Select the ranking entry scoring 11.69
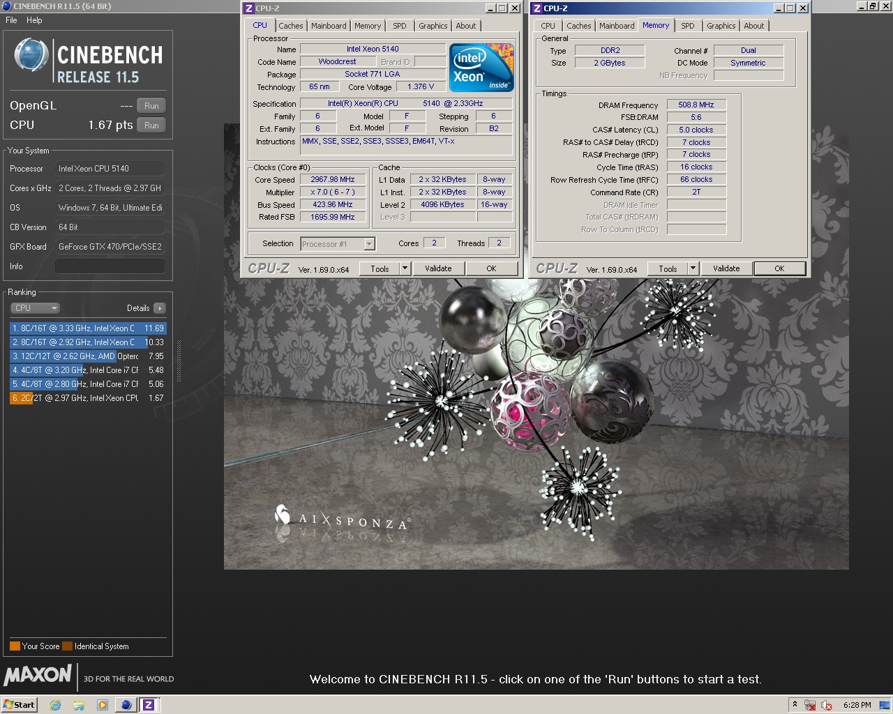This screenshot has width=893, height=714. tap(88, 328)
